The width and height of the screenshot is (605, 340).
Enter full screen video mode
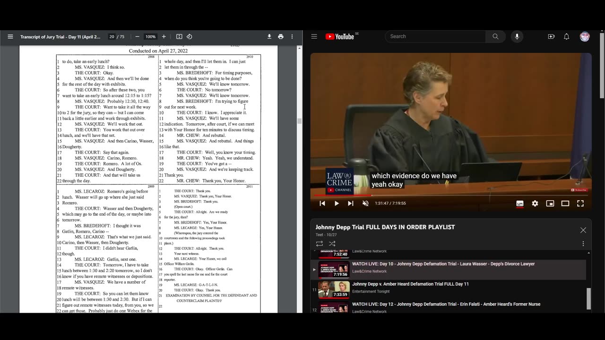[x=580, y=204]
